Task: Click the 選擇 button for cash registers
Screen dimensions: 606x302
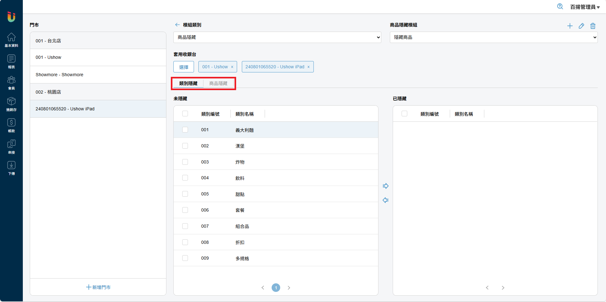Action: [184, 67]
